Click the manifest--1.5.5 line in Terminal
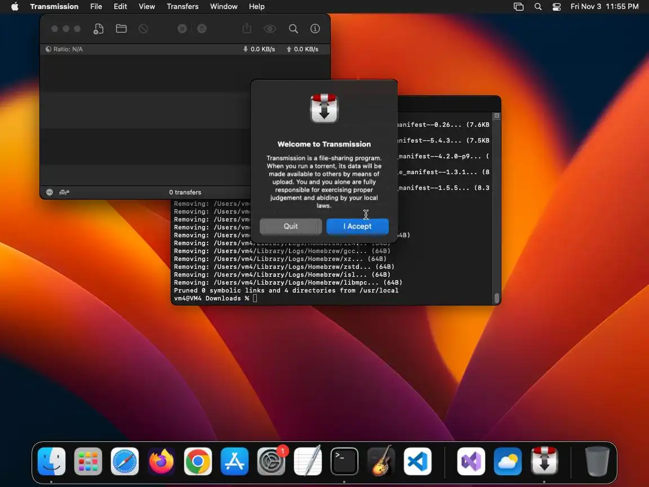This screenshot has height=487, width=649. tap(443, 188)
